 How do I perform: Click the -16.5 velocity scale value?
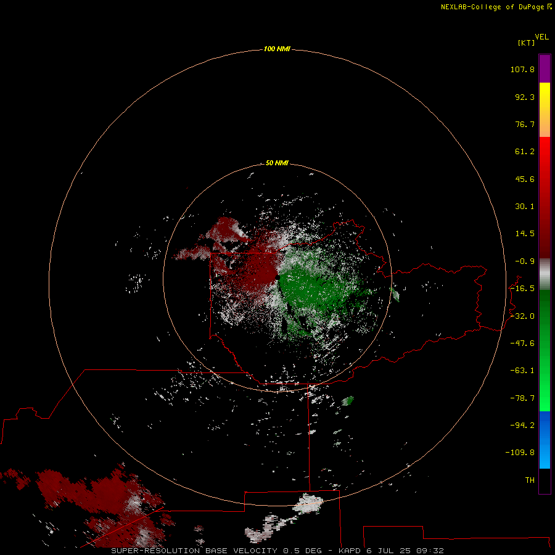point(522,289)
